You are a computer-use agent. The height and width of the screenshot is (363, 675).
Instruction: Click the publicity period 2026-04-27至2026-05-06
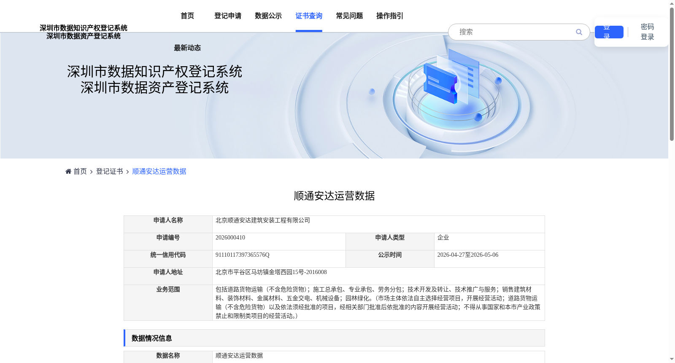click(x=468, y=255)
